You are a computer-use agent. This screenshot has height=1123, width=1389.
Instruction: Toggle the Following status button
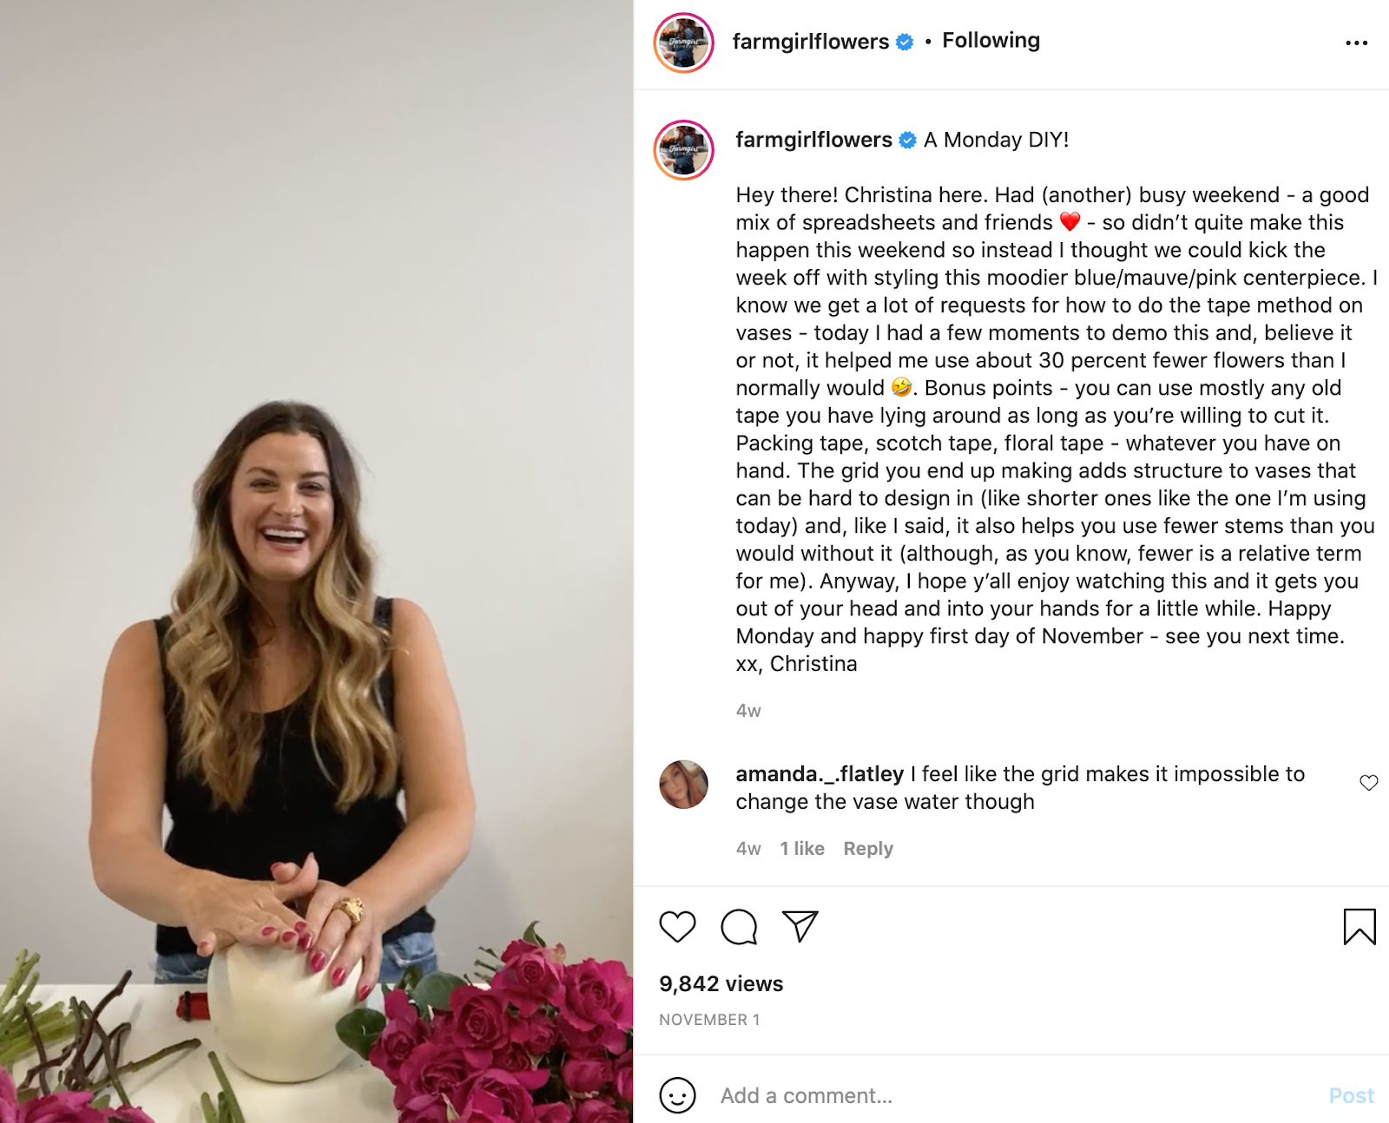coord(991,41)
